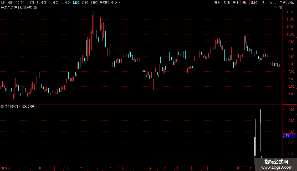Viewport: 297px width, 171px height.
Task: Switch to 周线 weekly chart
Action: 85,2
